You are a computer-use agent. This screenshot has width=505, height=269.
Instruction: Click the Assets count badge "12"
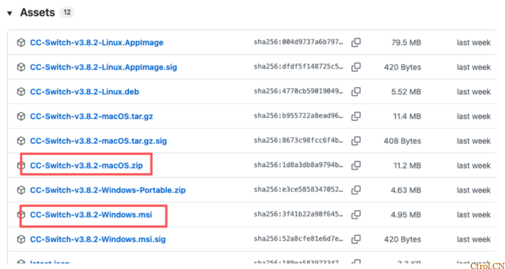67,13
